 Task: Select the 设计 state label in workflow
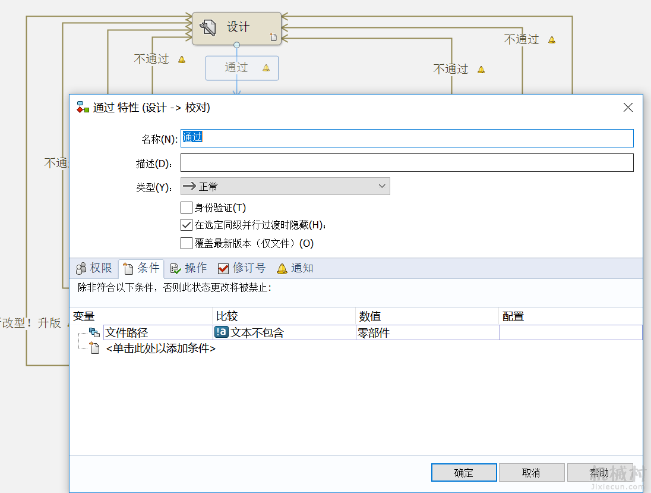[238, 27]
